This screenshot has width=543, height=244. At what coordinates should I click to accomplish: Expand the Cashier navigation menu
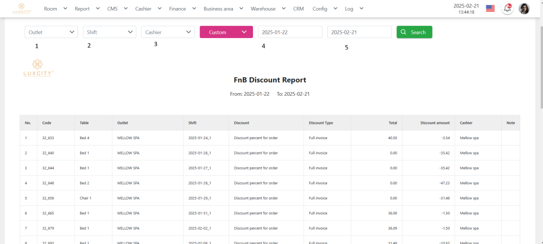148,8
